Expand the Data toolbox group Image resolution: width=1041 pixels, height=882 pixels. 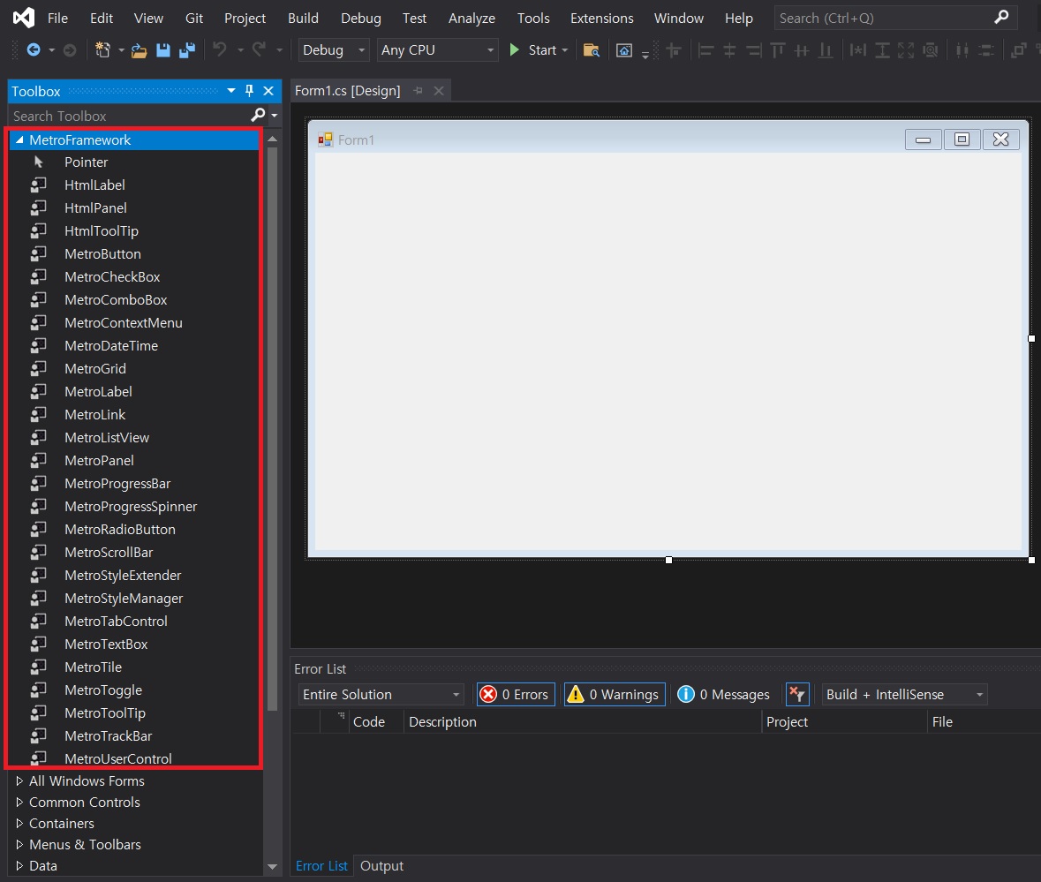(x=19, y=866)
